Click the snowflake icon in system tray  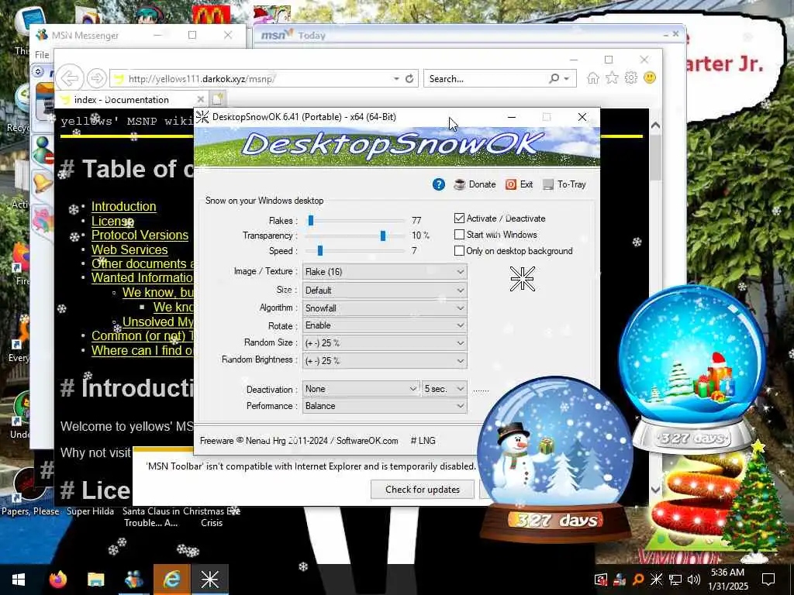(x=656, y=580)
